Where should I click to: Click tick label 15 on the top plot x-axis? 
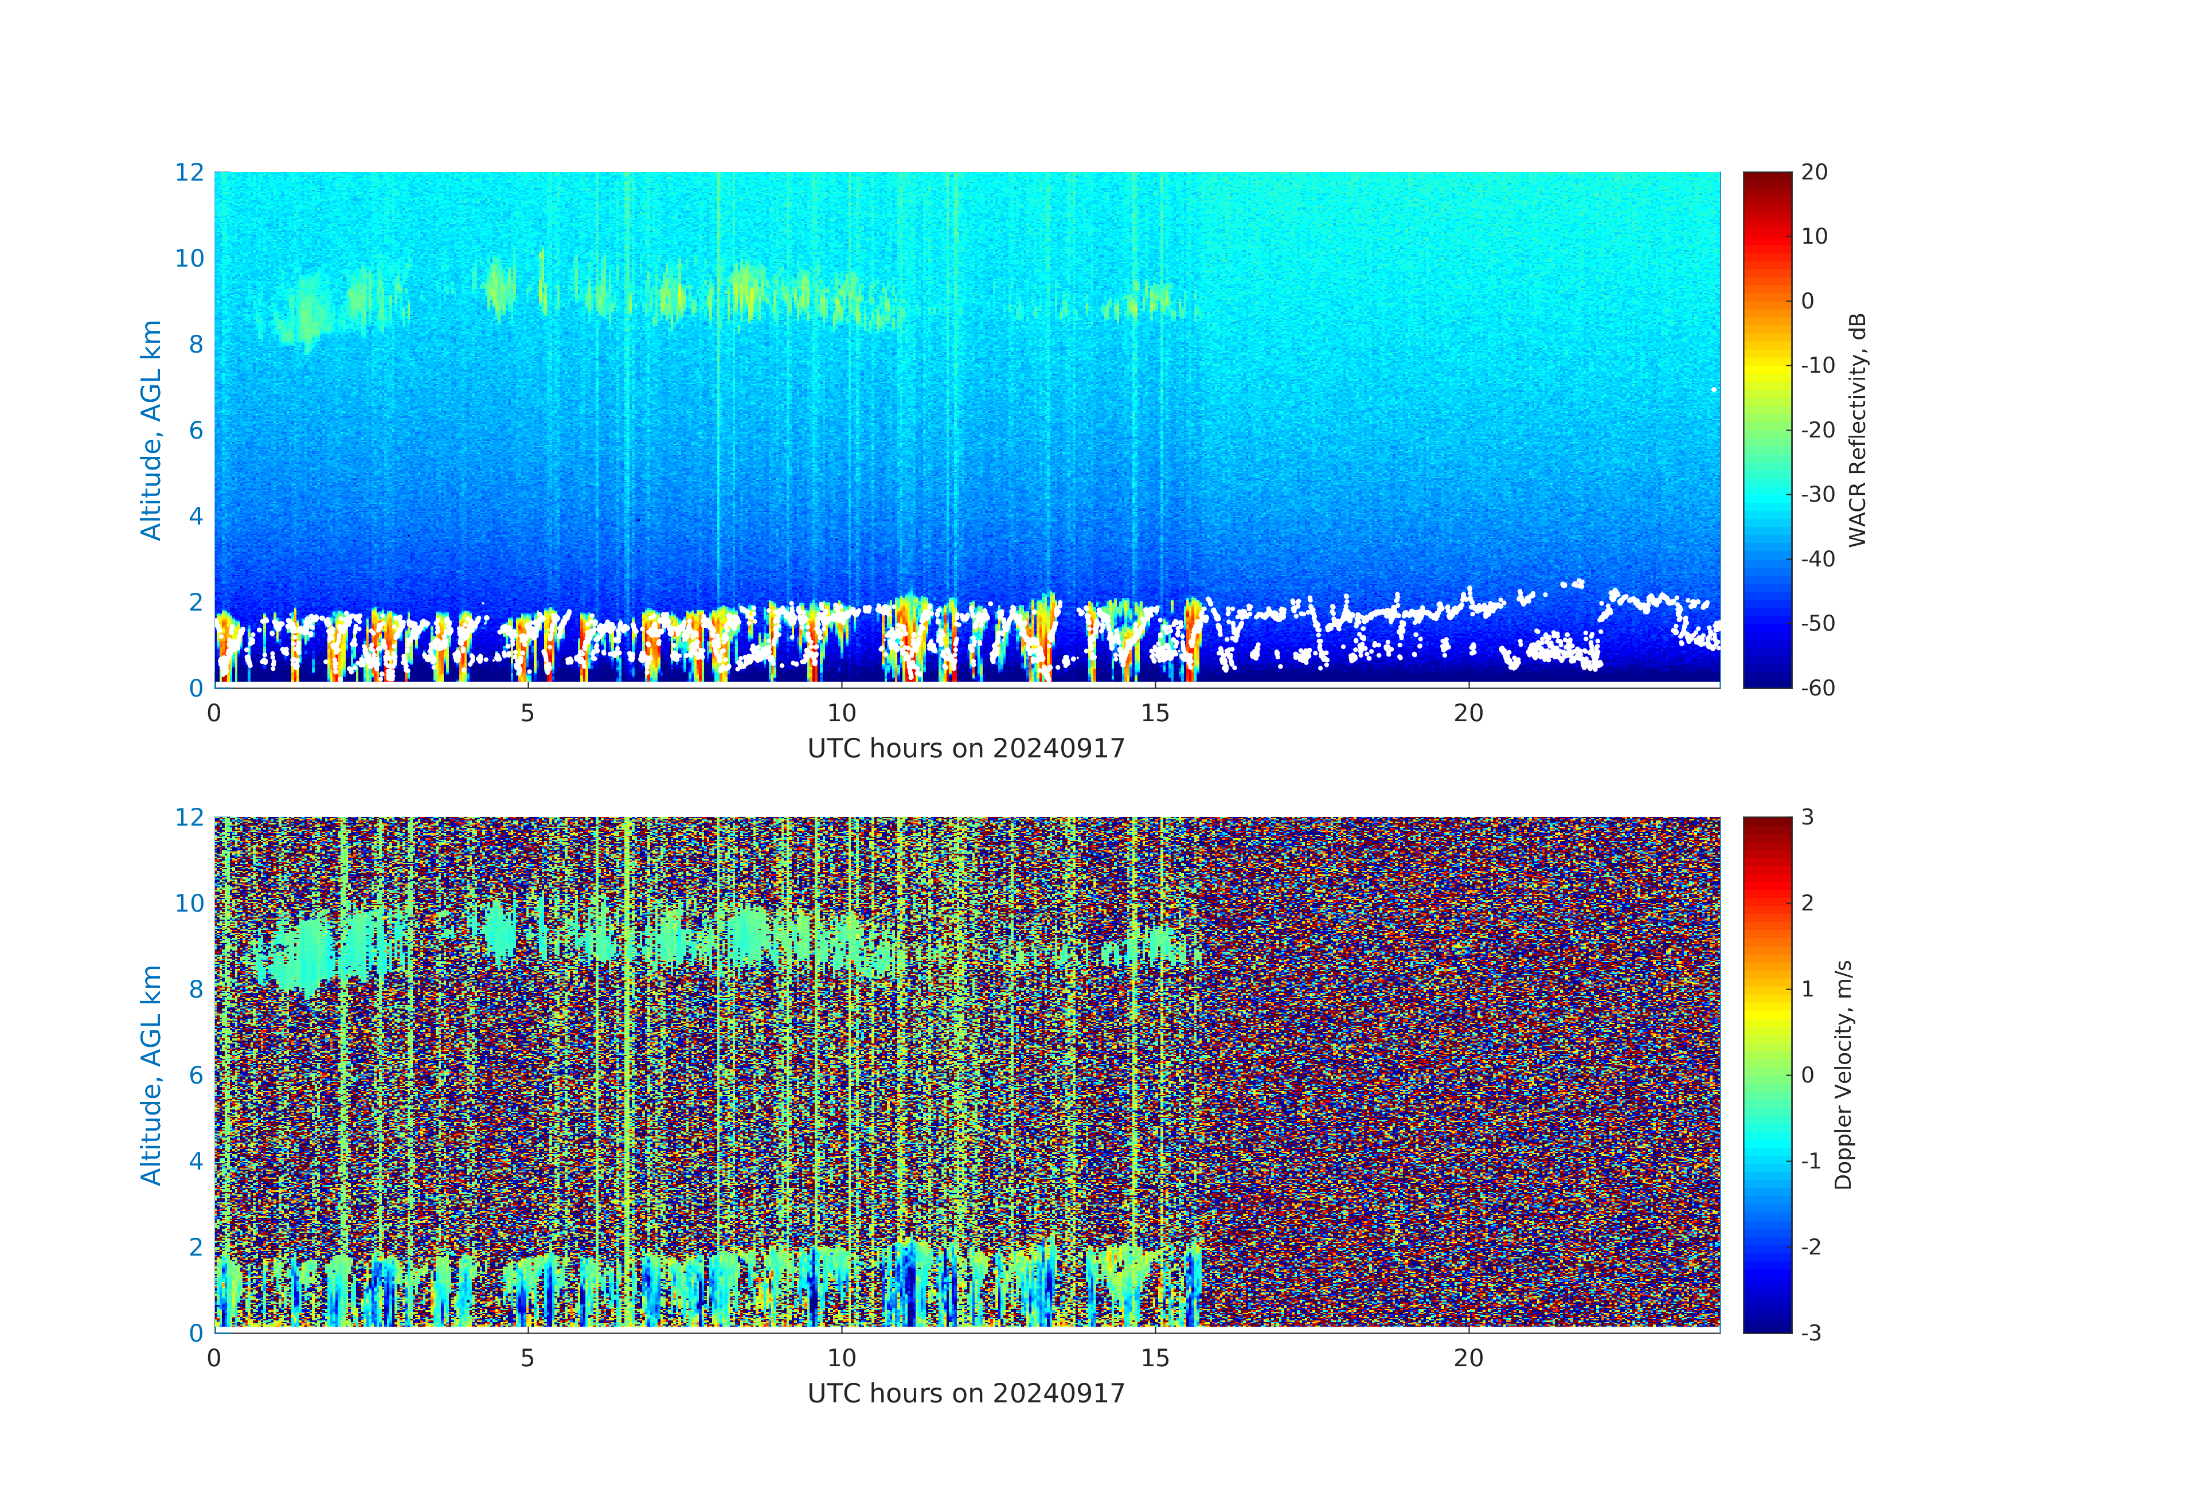[1155, 713]
